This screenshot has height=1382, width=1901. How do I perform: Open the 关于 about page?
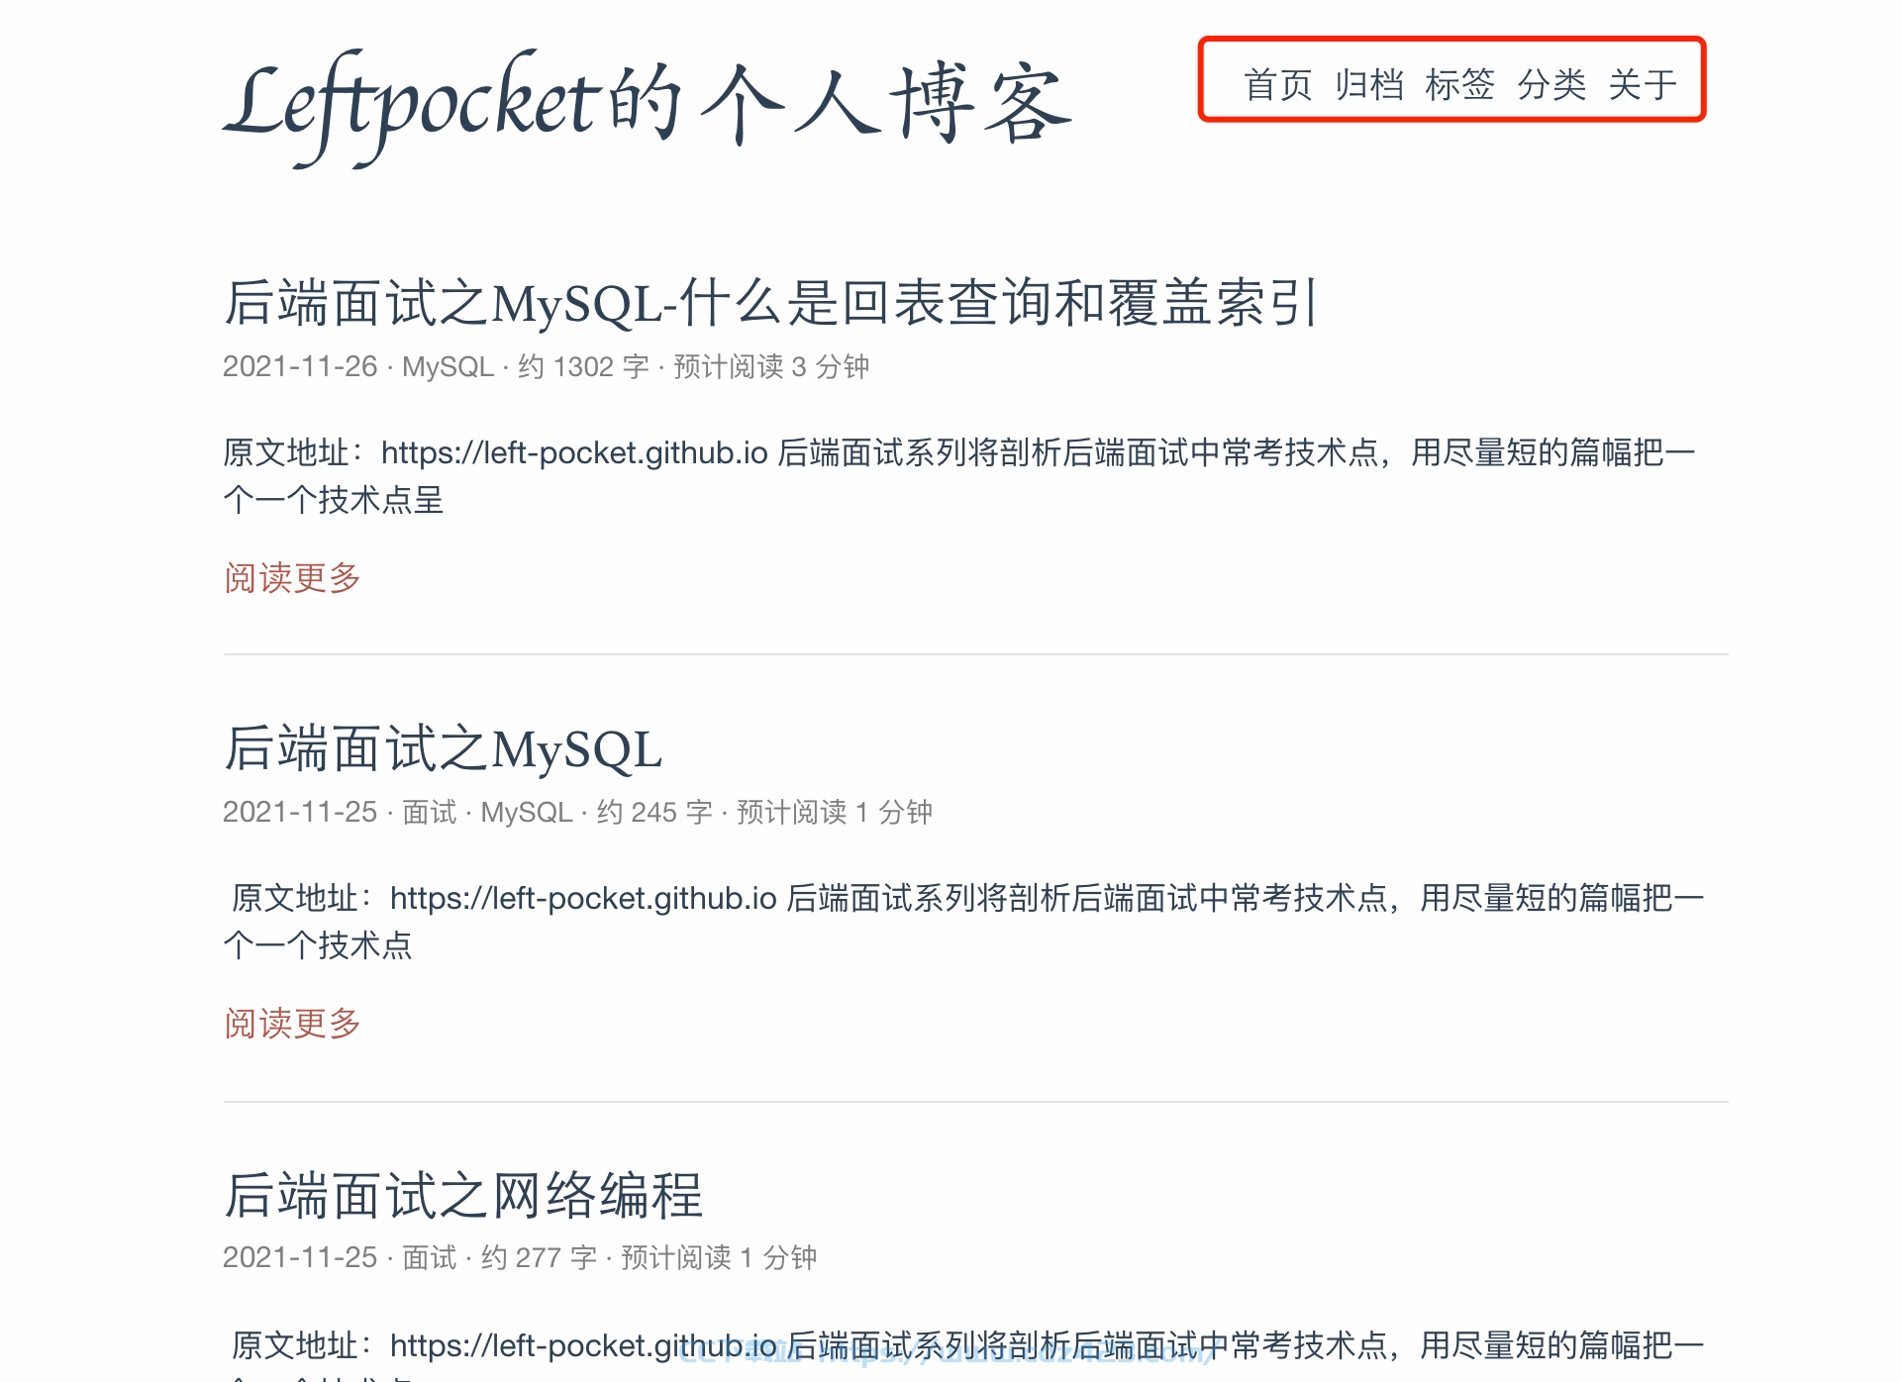click(1643, 84)
